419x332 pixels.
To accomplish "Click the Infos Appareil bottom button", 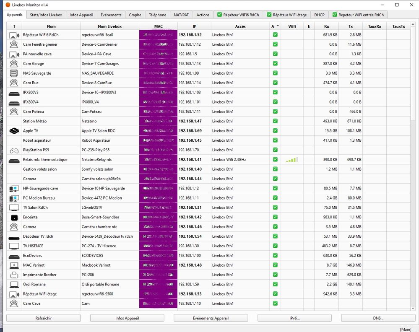I will [x=127, y=318].
